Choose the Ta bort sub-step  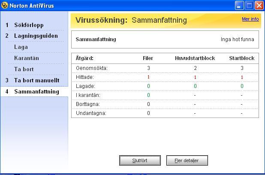pos(24,69)
